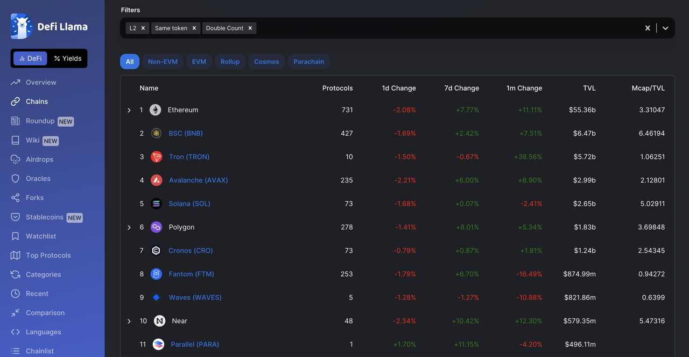Remove the Same token filter chip
The image size is (689, 357).
[x=194, y=28]
